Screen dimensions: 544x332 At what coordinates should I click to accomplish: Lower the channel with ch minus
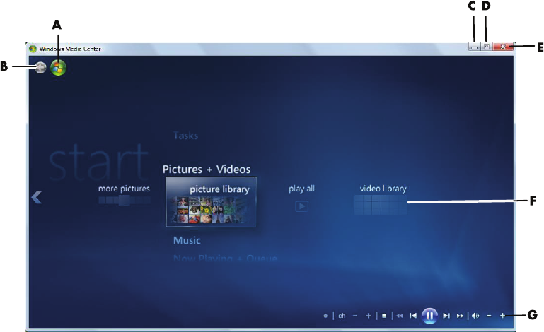pyautogui.click(x=355, y=316)
